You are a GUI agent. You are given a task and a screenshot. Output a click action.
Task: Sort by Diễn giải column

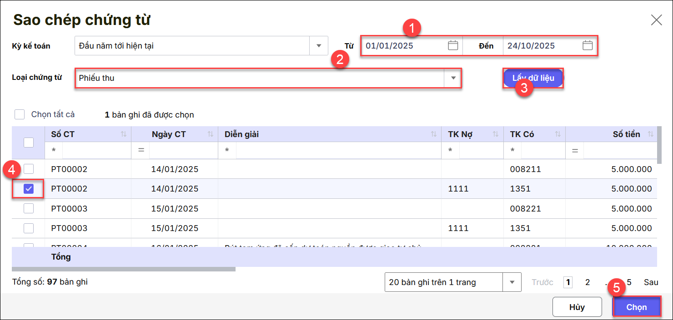434,134
